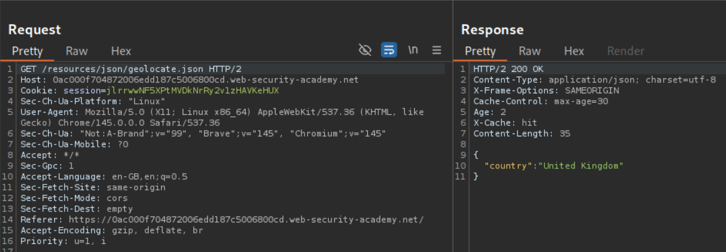Image resolution: width=726 pixels, height=252 pixels.
Task: Switch Request view to Hex tab
Action: [x=121, y=51]
